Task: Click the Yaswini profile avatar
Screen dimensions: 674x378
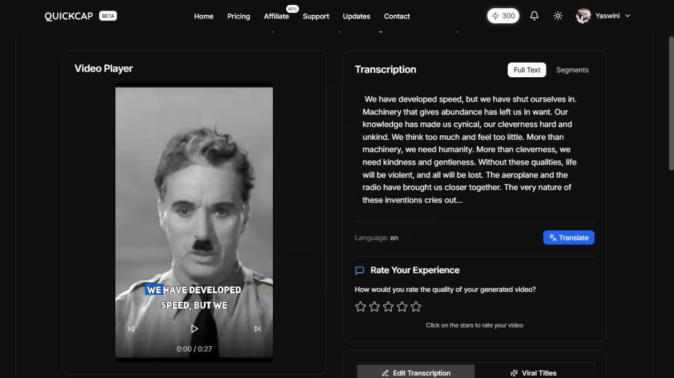Action: click(x=583, y=16)
